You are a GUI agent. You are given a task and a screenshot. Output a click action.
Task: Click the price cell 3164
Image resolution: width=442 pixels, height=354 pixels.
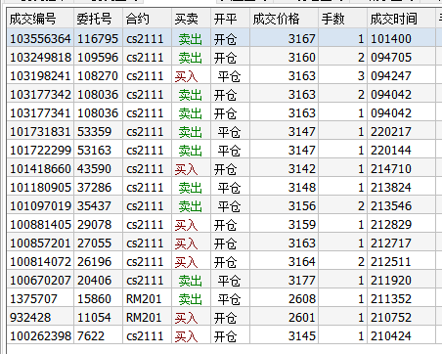(302, 262)
